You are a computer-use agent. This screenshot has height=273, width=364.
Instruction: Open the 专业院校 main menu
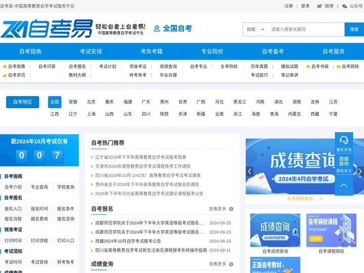[212, 51]
